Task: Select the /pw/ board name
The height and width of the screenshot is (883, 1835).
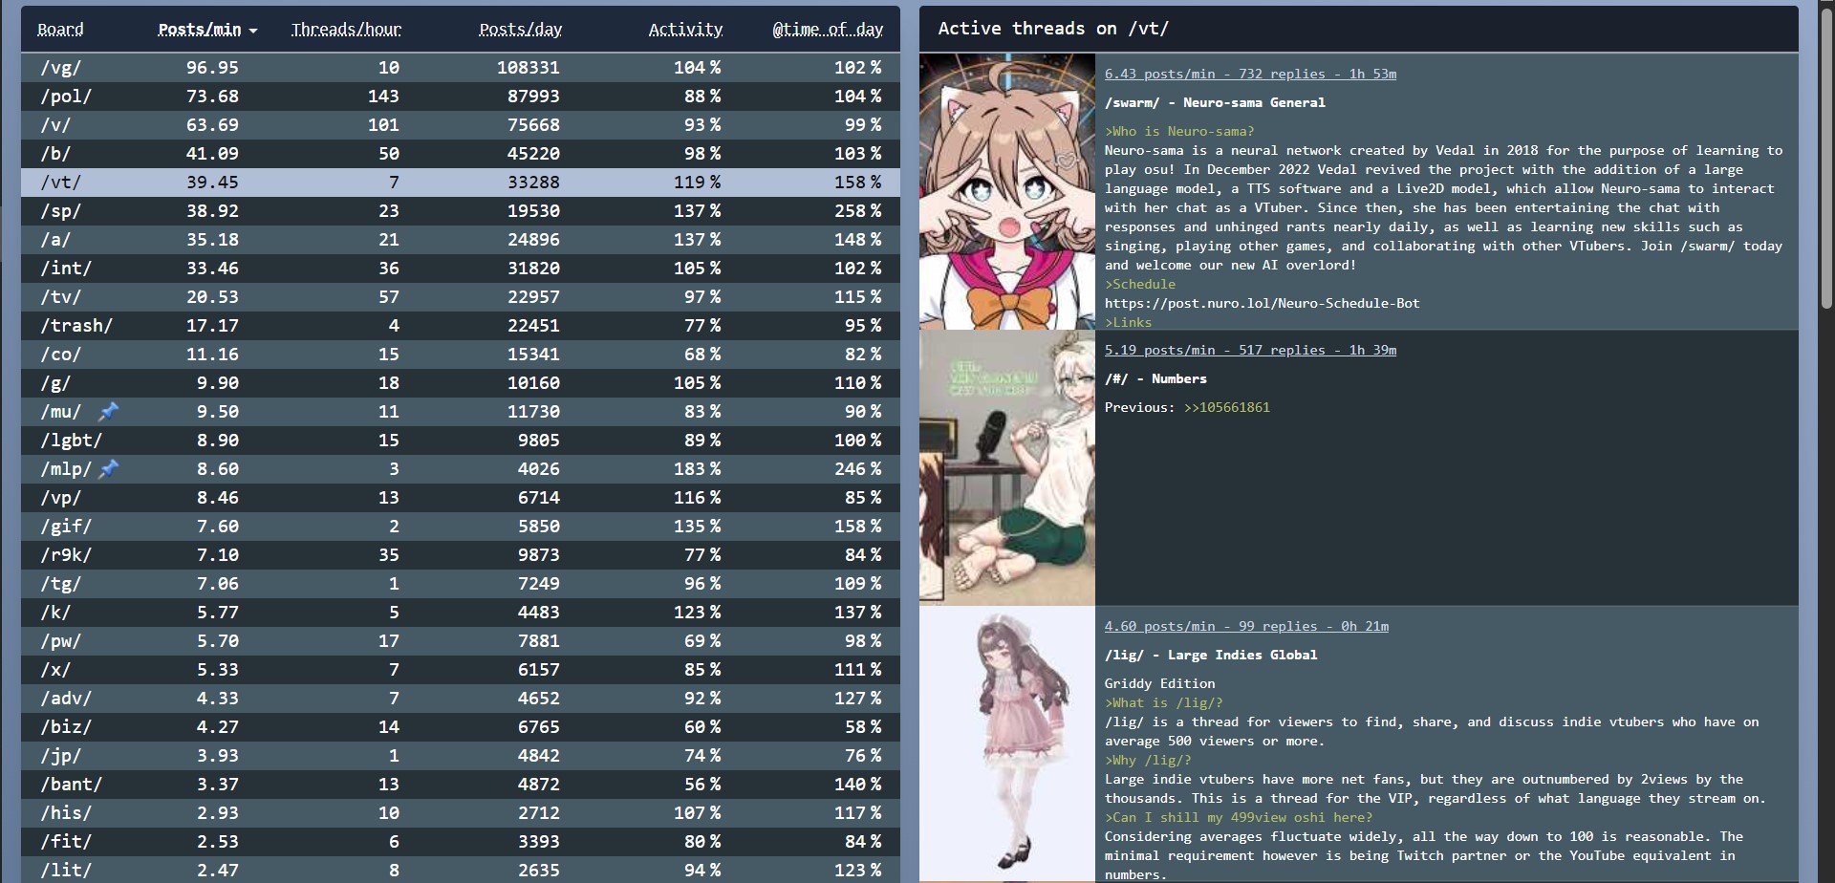Action: pos(61,641)
